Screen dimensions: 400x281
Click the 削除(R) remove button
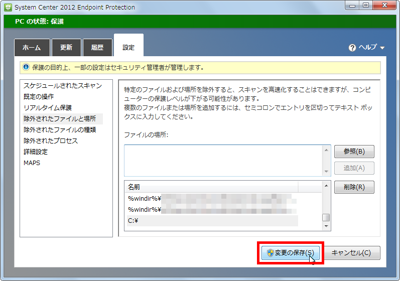[x=354, y=187]
